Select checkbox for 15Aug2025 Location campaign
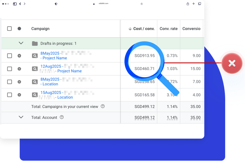 [9, 95]
